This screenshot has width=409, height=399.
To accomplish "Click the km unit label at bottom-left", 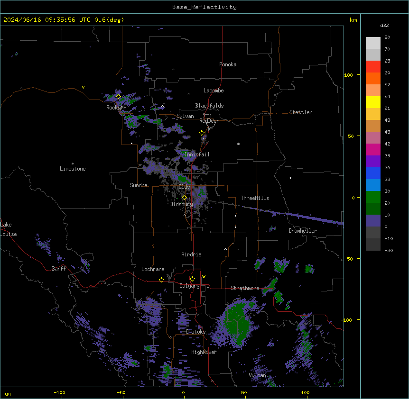I will pyautogui.click(x=7, y=393).
